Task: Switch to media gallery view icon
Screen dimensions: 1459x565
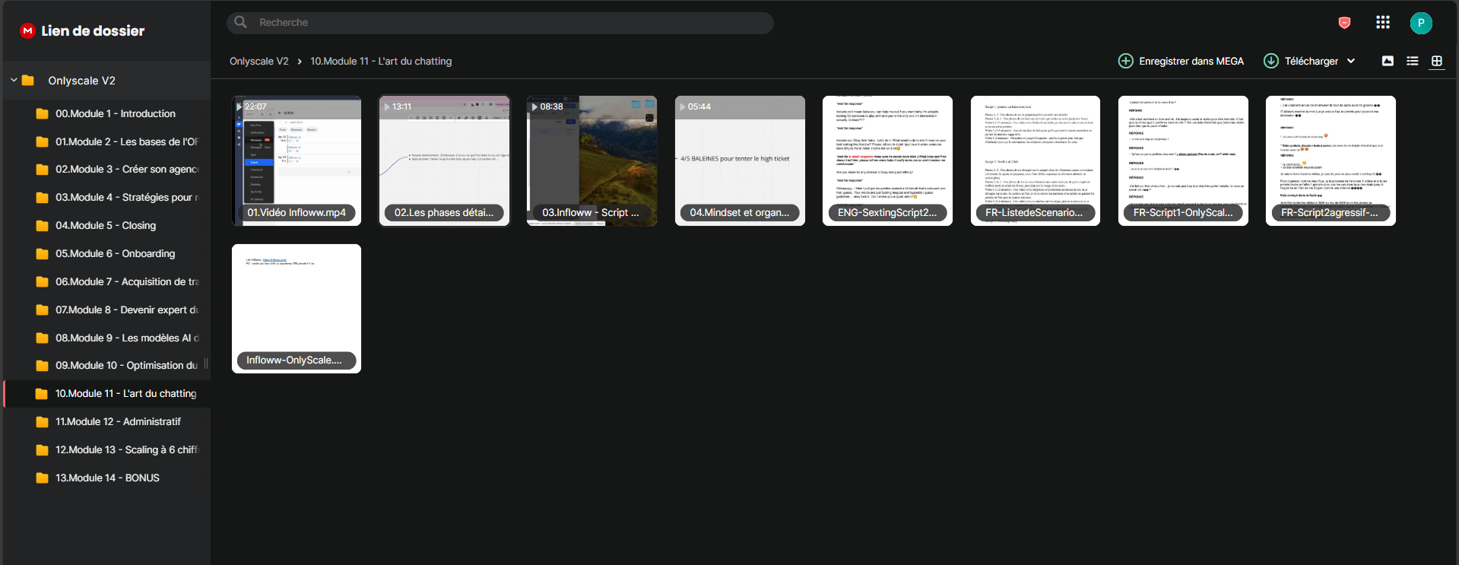Action: [x=1388, y=61]
